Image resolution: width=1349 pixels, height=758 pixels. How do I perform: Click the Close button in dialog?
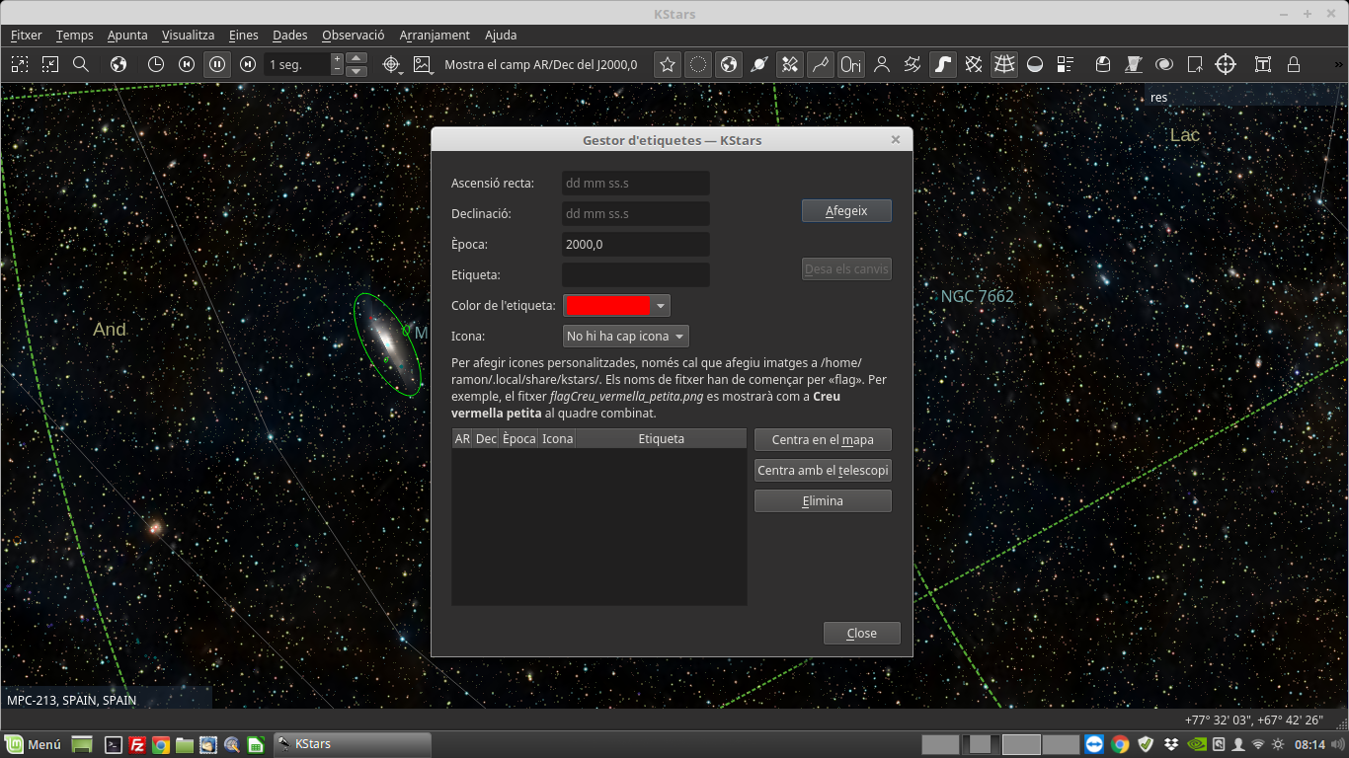(x=862, y=634)
